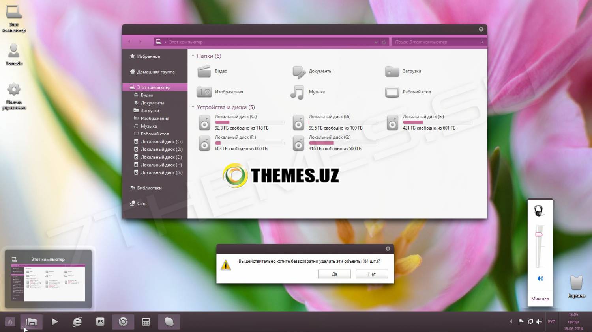Open the address bar history dropdown
Viewport: 592px width, 332px height.
[376, 42]
